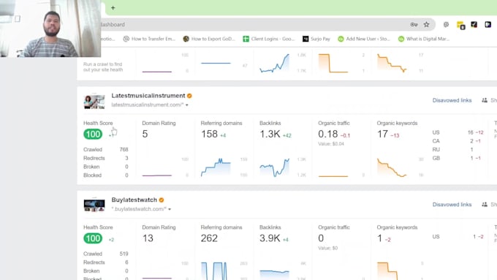The height and width of the screenshot is (280, 497).
Task: Click Latestmusicalinstrument backlinks chart
Action: (x=275, y=167)
